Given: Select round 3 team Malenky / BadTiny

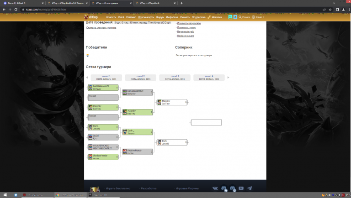Looking at the screenshot, I should click(172, 102).
